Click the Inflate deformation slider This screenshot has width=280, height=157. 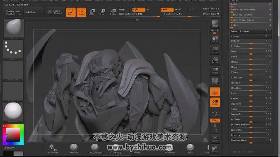tap(251, 120)
